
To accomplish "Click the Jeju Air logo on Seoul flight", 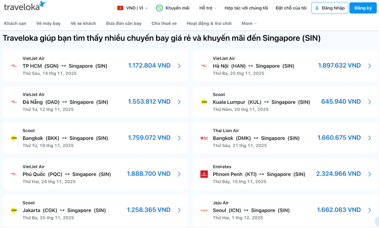I will click(x=204, y=210).
